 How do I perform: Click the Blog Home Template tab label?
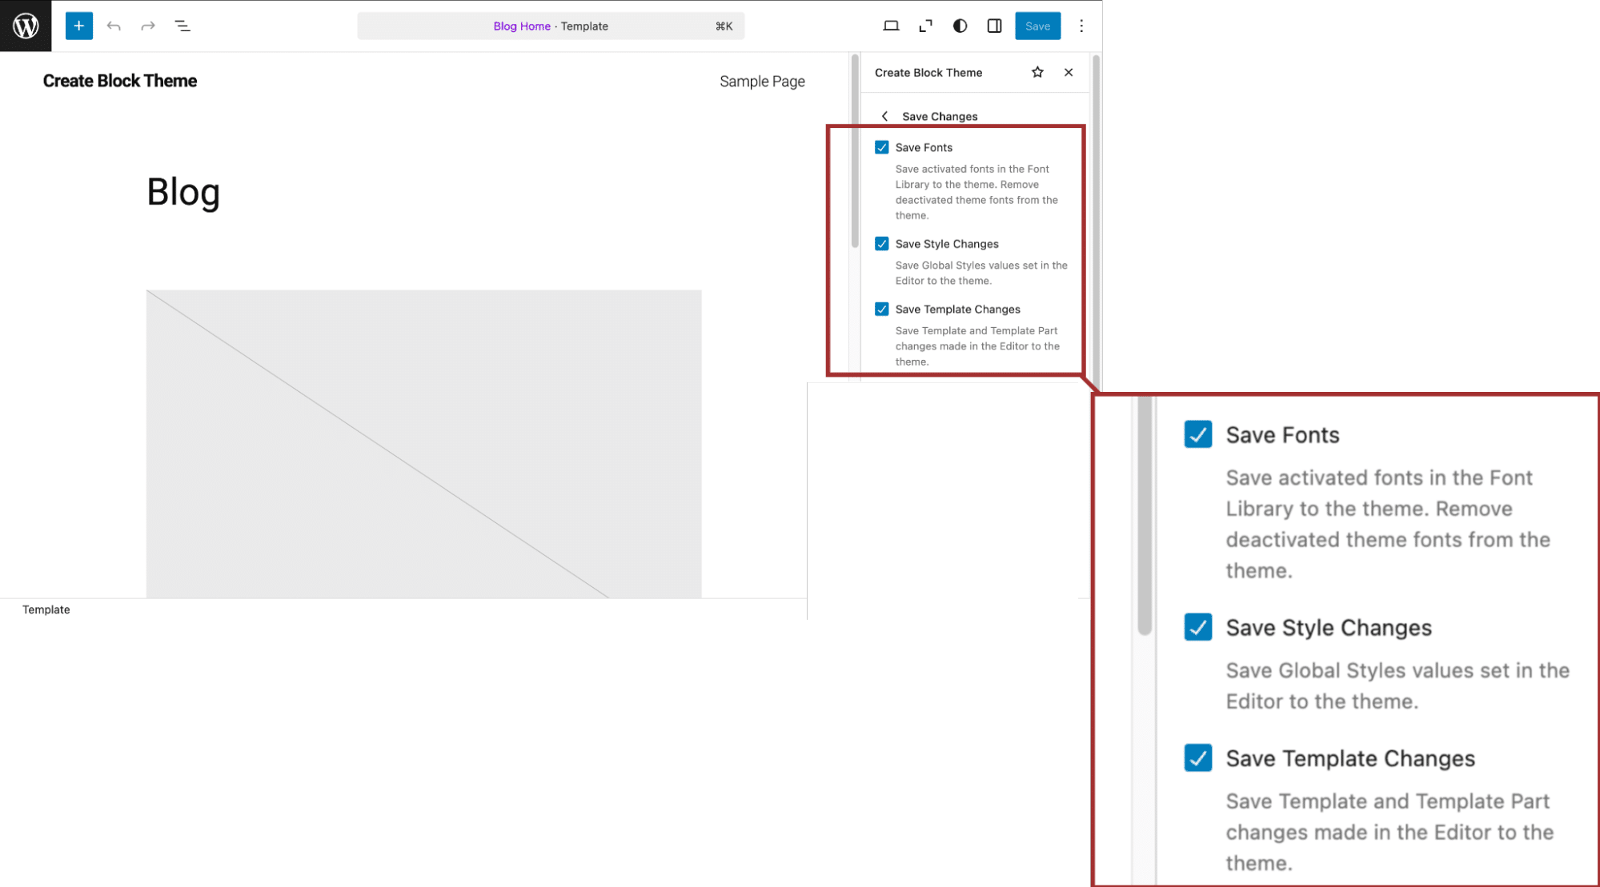click(x=551, y=25)
